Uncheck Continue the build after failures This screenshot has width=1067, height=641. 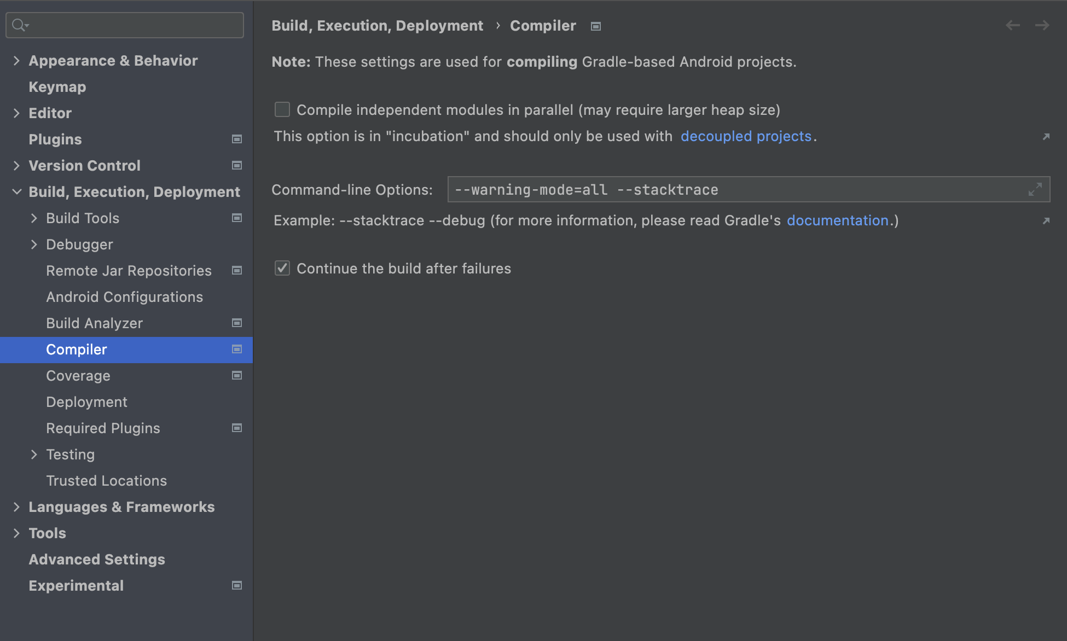click(x=282, y=269)
